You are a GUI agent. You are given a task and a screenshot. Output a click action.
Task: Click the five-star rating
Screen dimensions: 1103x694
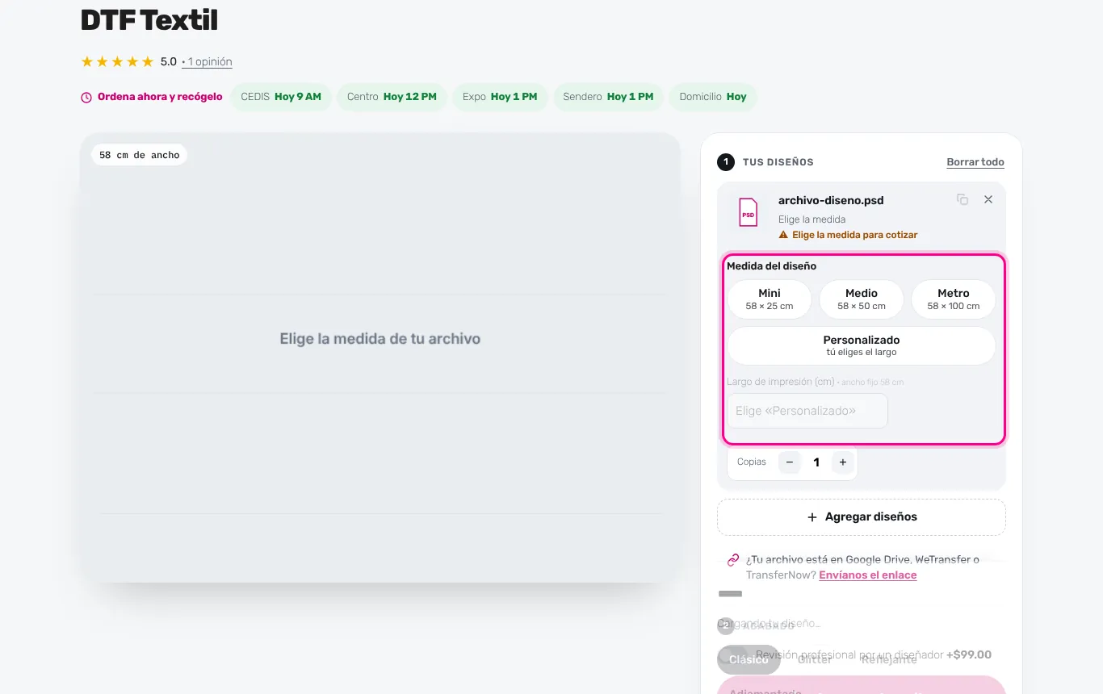(x=117, y=62)
